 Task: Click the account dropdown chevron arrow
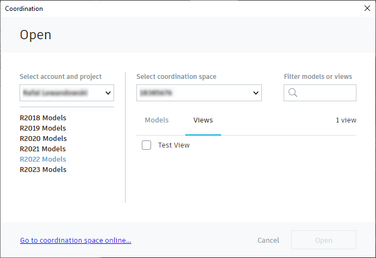pos(108,93)
